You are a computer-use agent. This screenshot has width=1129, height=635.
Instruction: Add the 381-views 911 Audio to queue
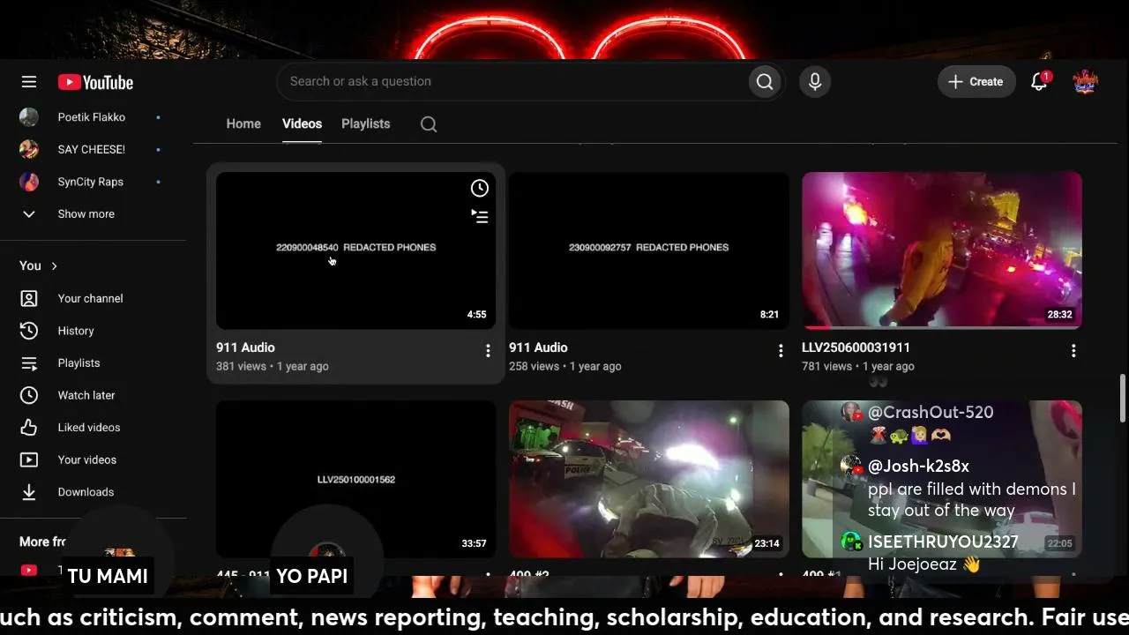(480, 216)
